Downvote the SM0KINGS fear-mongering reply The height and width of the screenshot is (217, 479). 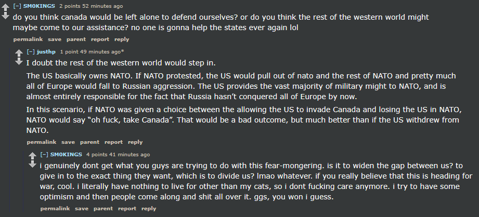tap(32, 164)
